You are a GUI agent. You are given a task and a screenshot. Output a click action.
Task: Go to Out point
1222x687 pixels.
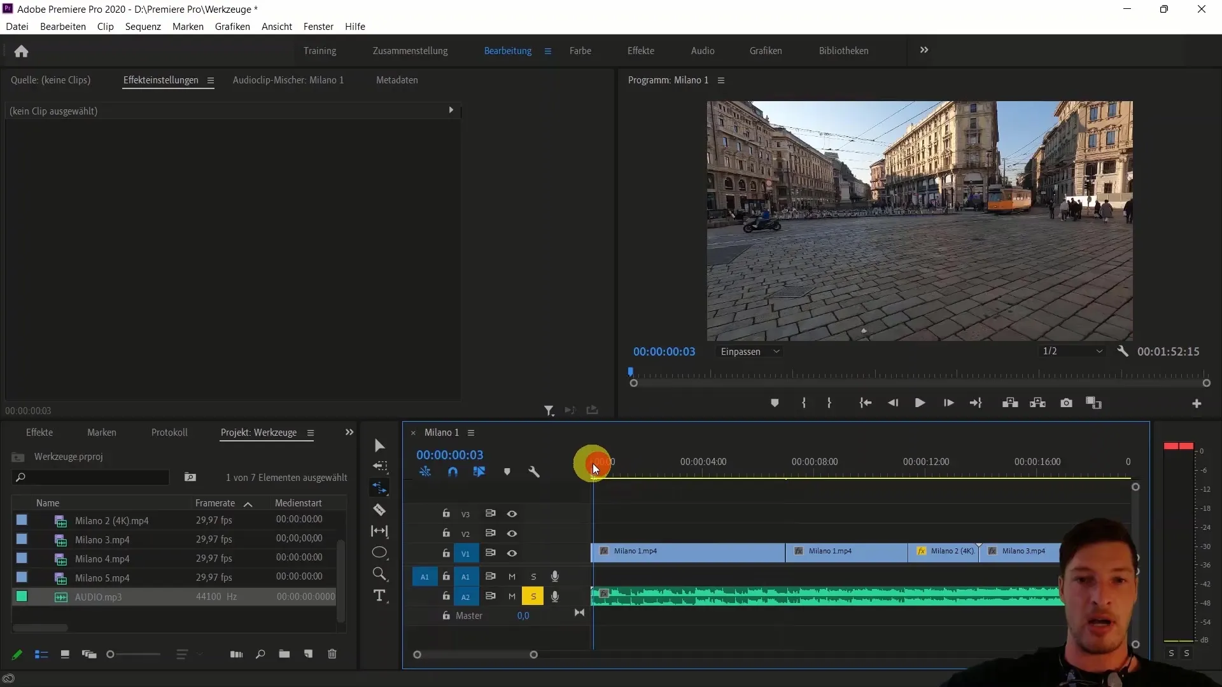976,403
